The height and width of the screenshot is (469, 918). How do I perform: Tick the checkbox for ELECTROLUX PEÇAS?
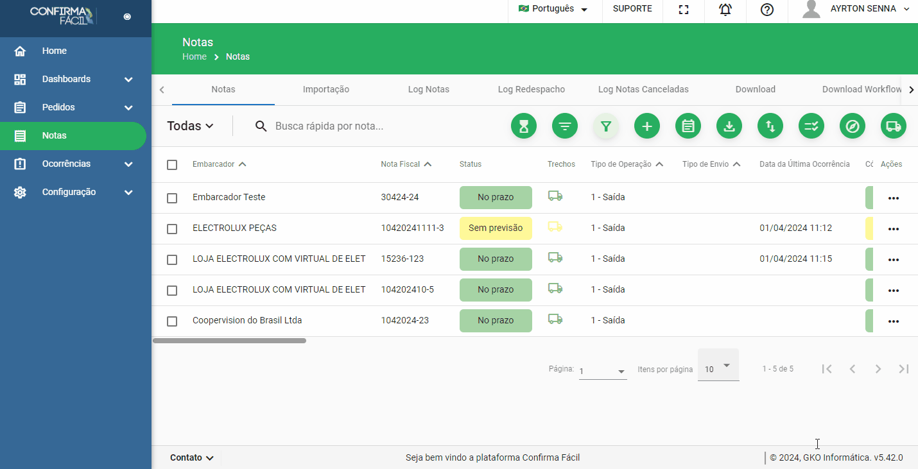pyautogui.click(x=172, y=229)
